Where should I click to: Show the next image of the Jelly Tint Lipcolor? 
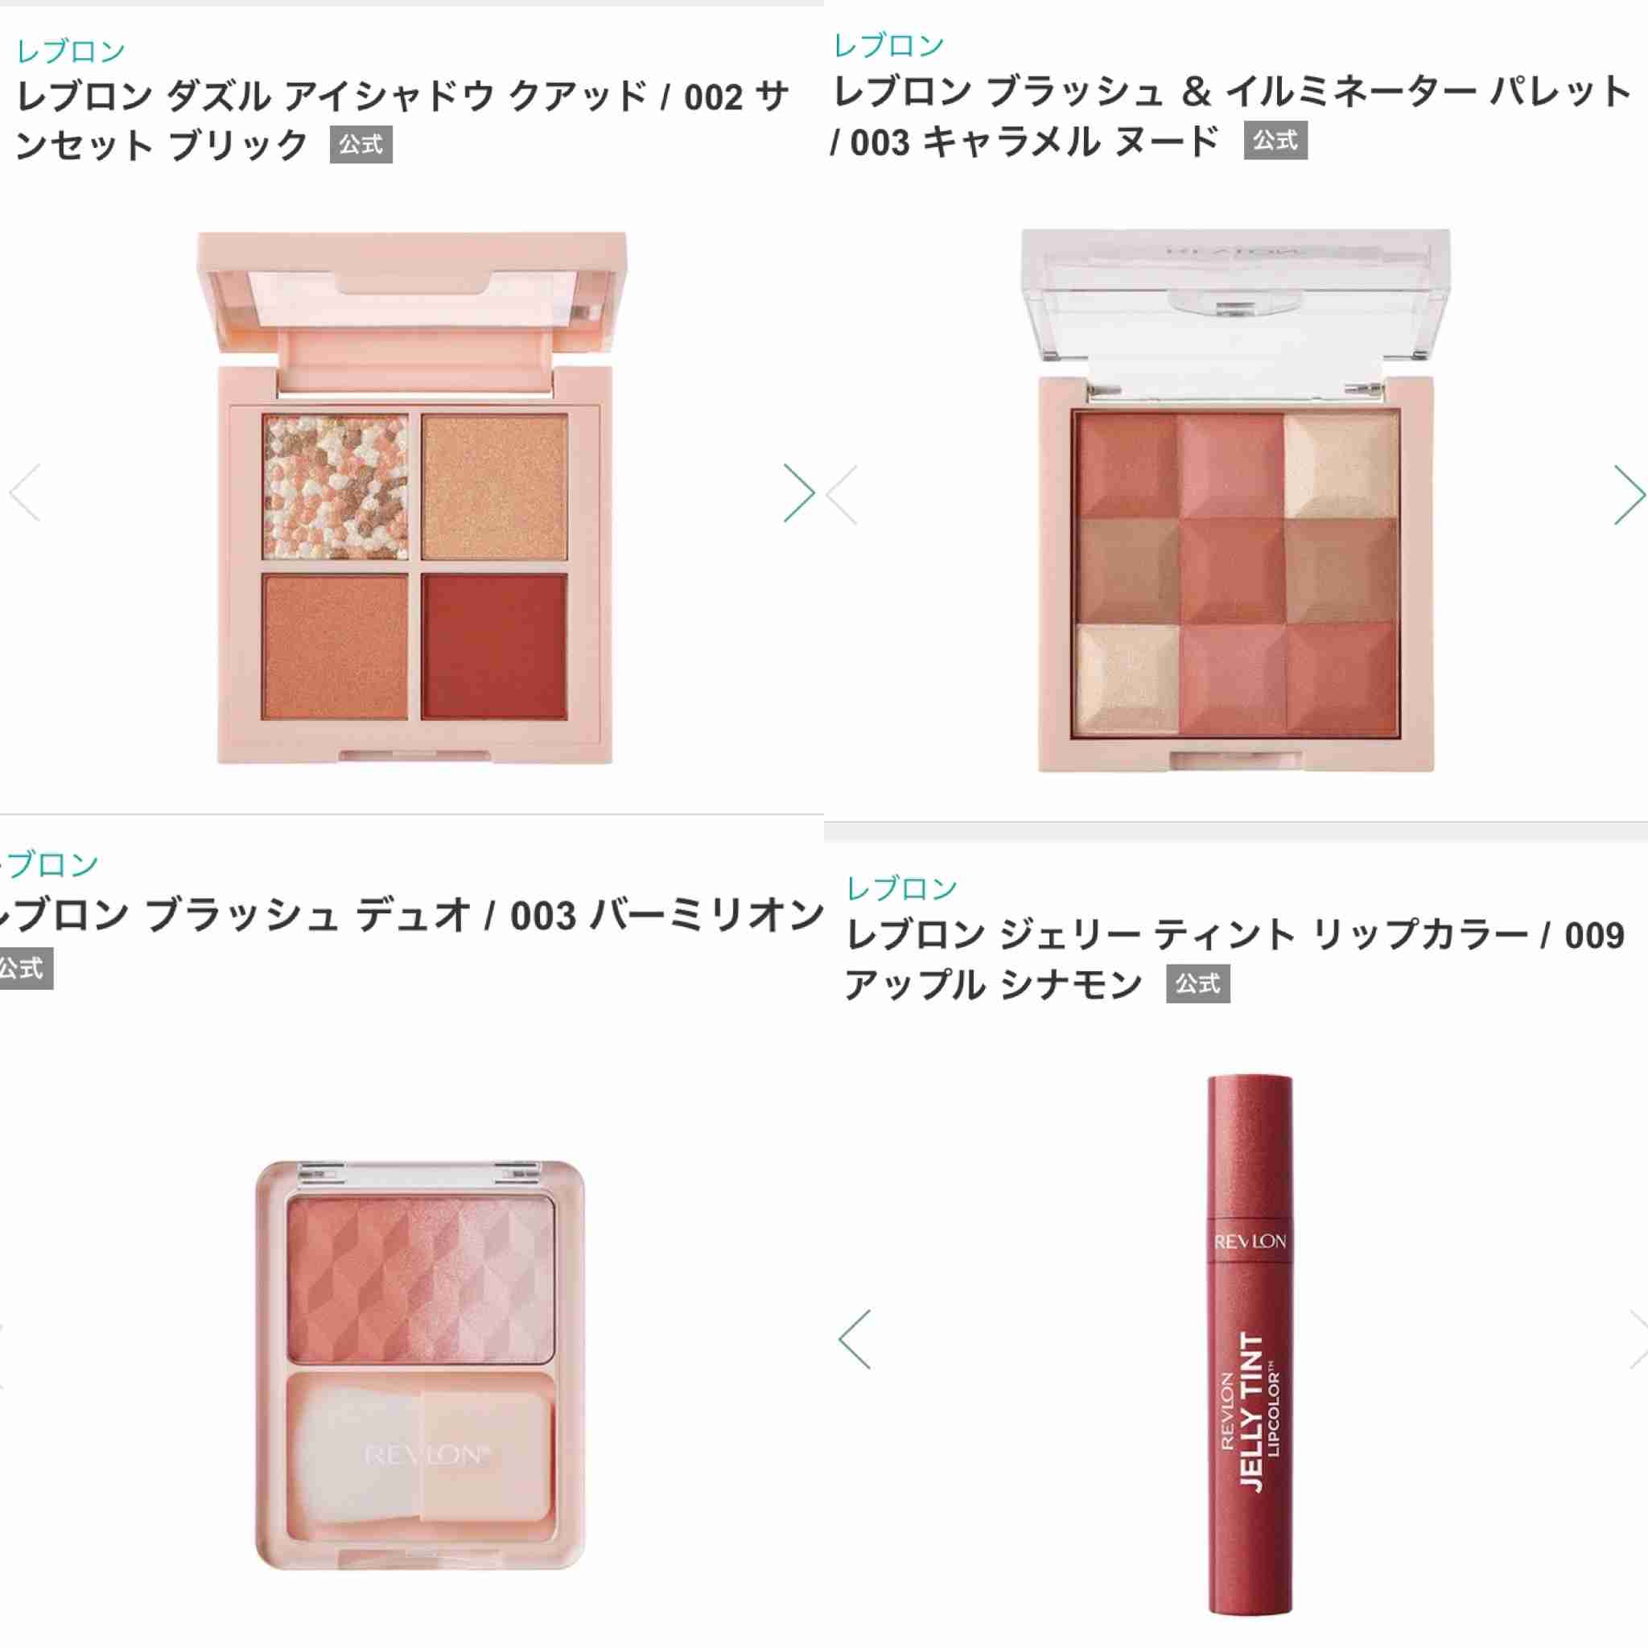[1638, 1339]
